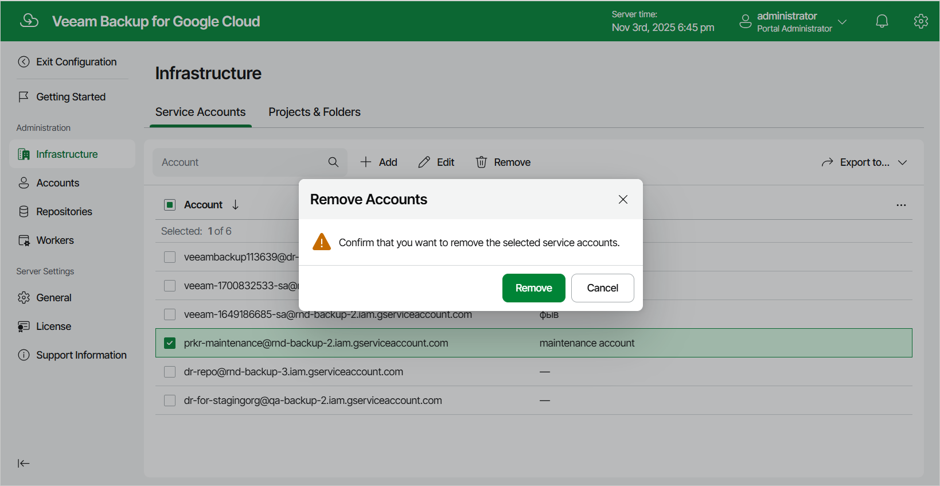940x486 pixels.
Task: Close the Remove Accounts dialog with X
Action: tap(623, 199)
